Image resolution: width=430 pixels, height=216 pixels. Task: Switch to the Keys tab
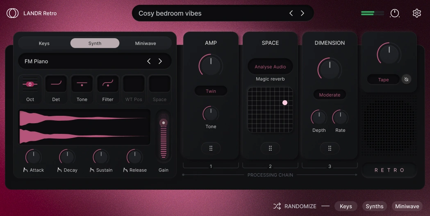click(x=44, y=43)
